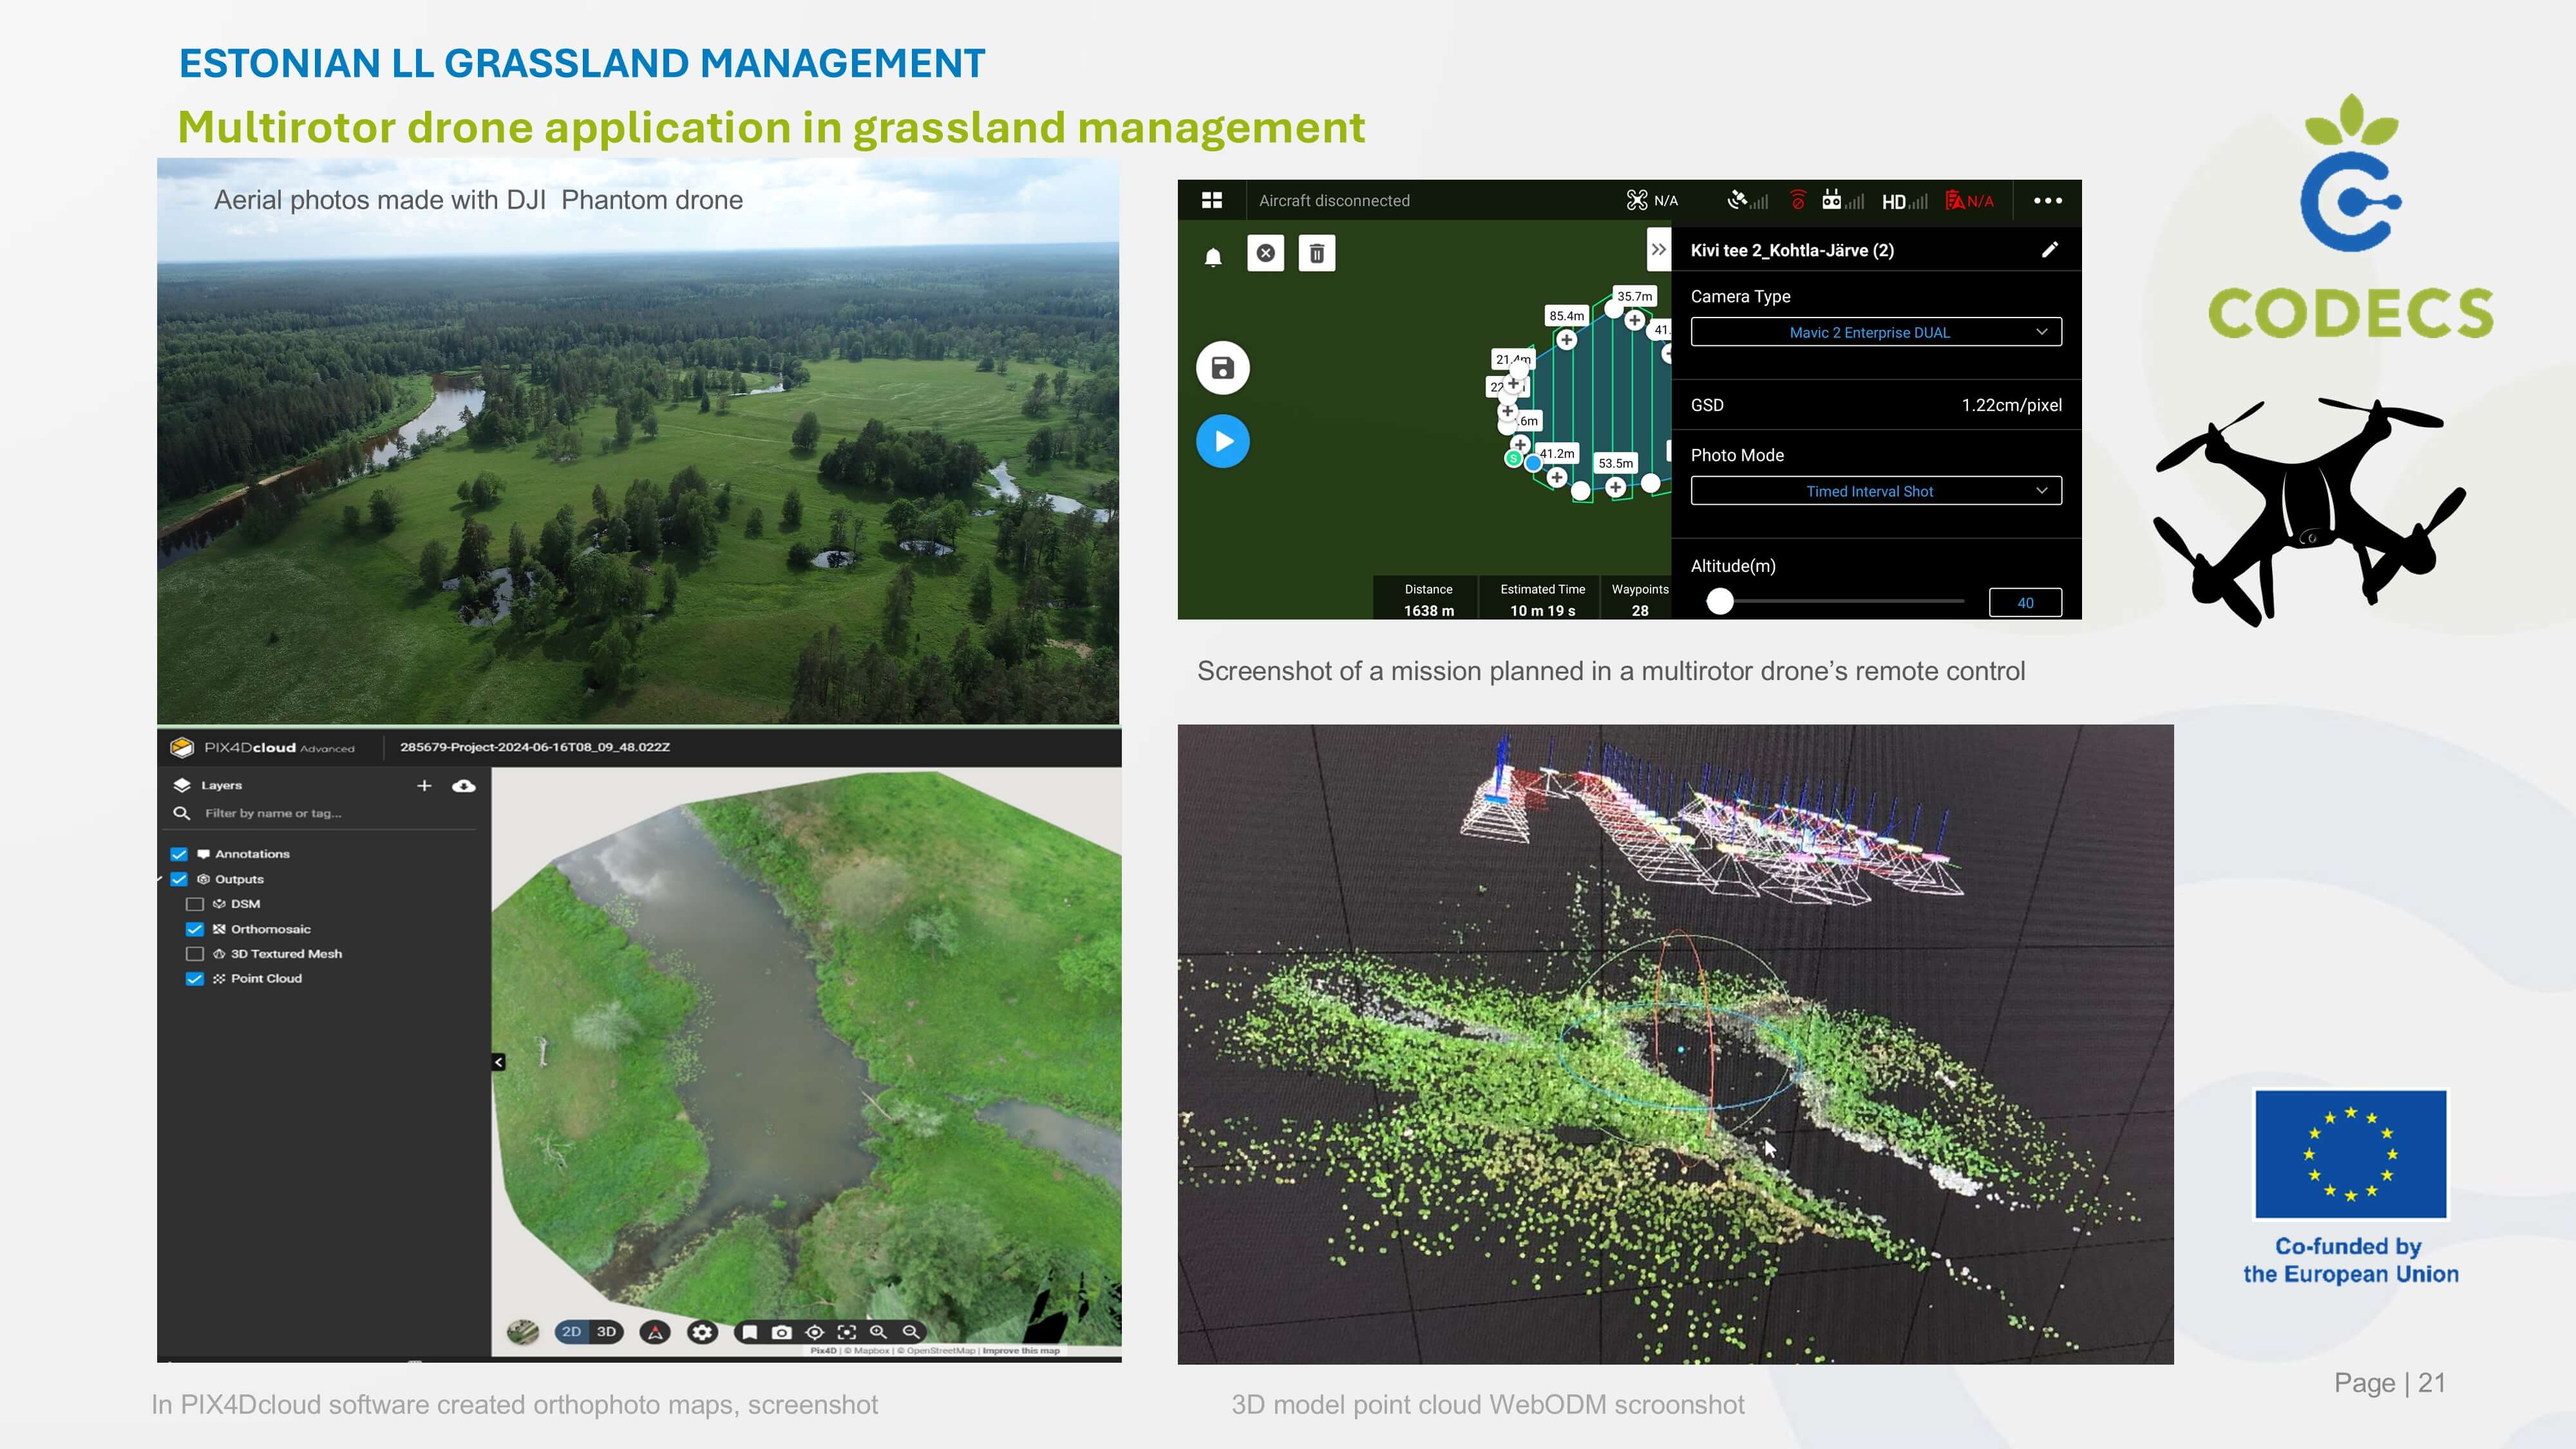
Task: Click the Aircraft disconnected status text
Action: 1334,200
